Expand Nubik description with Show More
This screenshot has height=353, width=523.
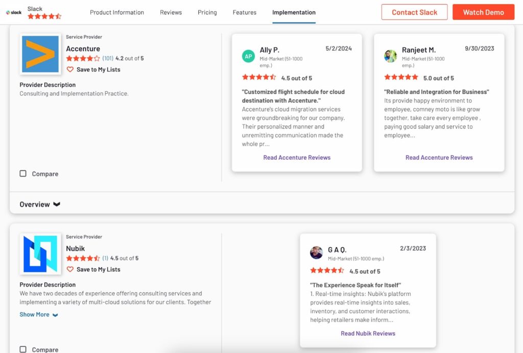click(39, 314)
